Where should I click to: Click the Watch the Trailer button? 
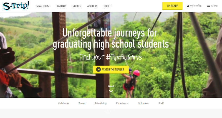pos(111,70)
